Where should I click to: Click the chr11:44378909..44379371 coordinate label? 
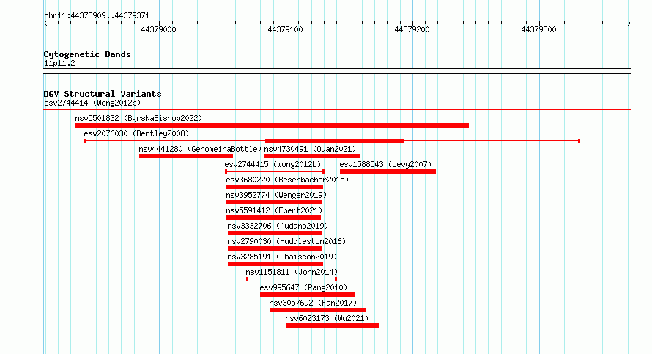point(97,15)
